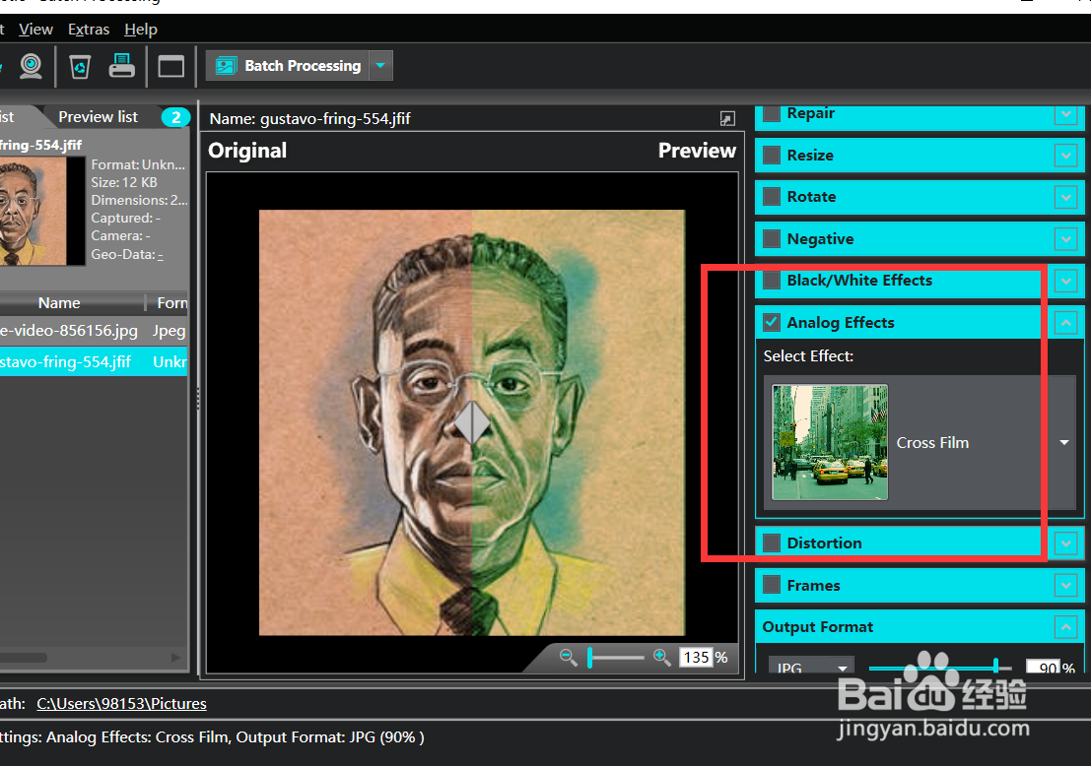Screen dimensions: 1091x766
Task: Open the webcam capture tool
Action: tap(31, 66)
